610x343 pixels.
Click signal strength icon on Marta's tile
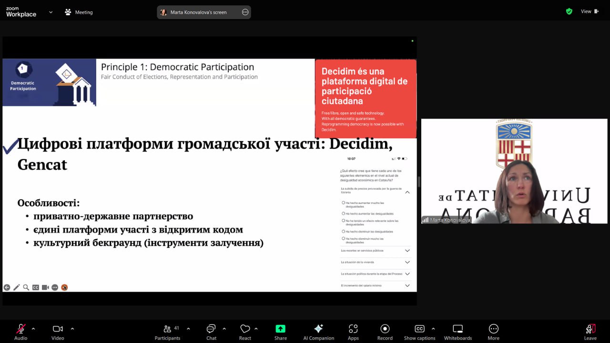click(x=425, y=220)
